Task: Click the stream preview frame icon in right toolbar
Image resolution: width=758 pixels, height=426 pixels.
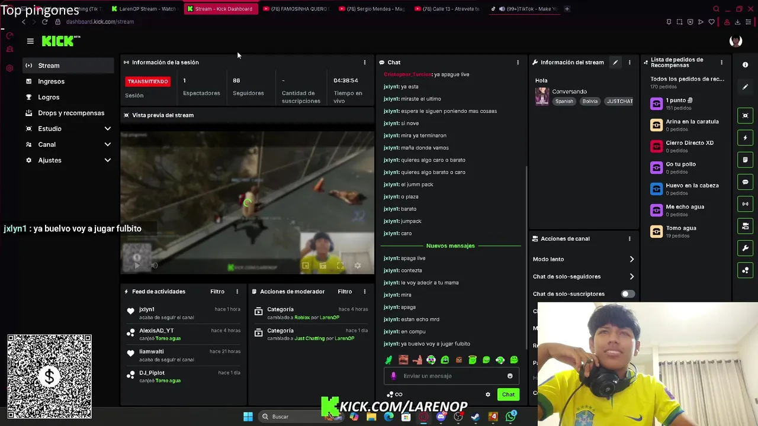Action: (746, 115)
